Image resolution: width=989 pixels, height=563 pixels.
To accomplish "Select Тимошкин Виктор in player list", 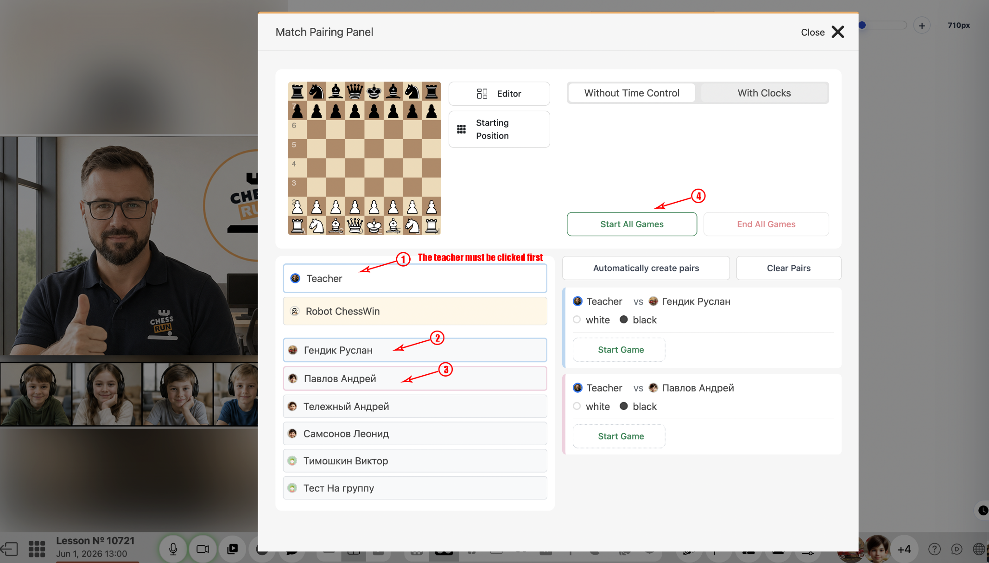I will (415, 461).
